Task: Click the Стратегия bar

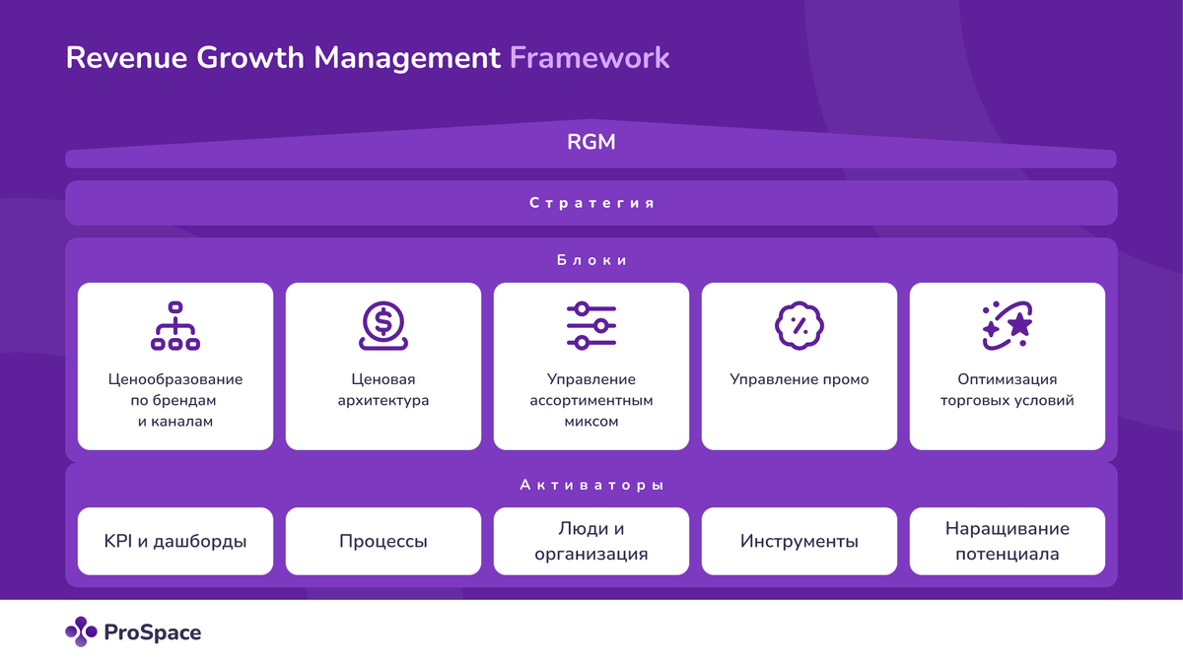Action: 591,203
